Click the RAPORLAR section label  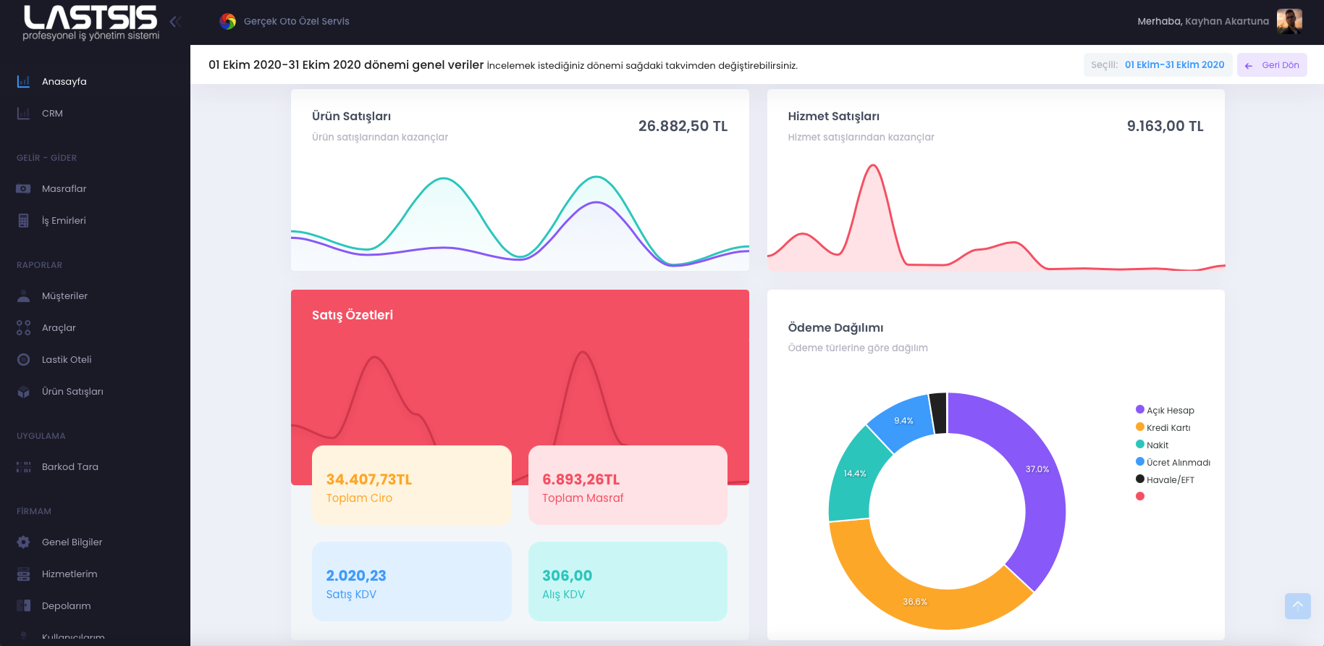(x=39, y=265)
